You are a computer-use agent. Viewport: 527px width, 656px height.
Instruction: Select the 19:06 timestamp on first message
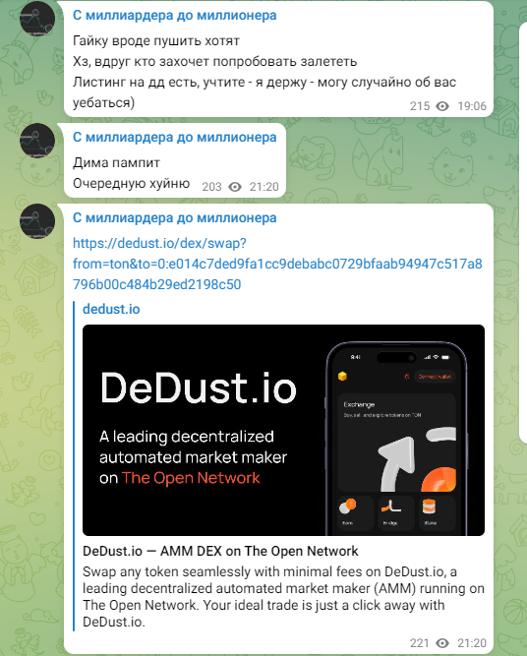pyautogui.click(x=472, y=106)
